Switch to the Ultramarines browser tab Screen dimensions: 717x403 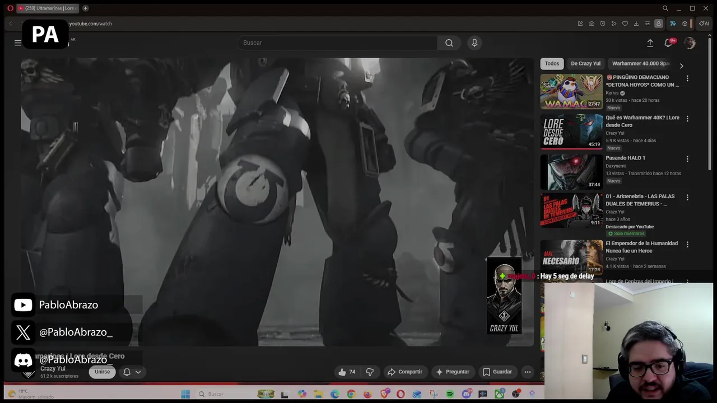pyautogui.click(x=48, y=8)
